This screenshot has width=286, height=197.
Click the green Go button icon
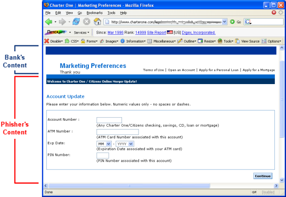tap(232, 22)
